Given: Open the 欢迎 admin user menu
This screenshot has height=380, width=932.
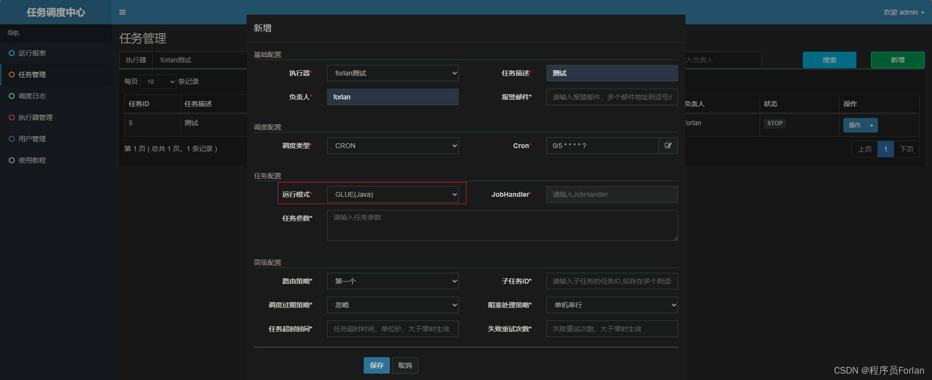Looking at the screenshot, I should click(x=904, y=12).
